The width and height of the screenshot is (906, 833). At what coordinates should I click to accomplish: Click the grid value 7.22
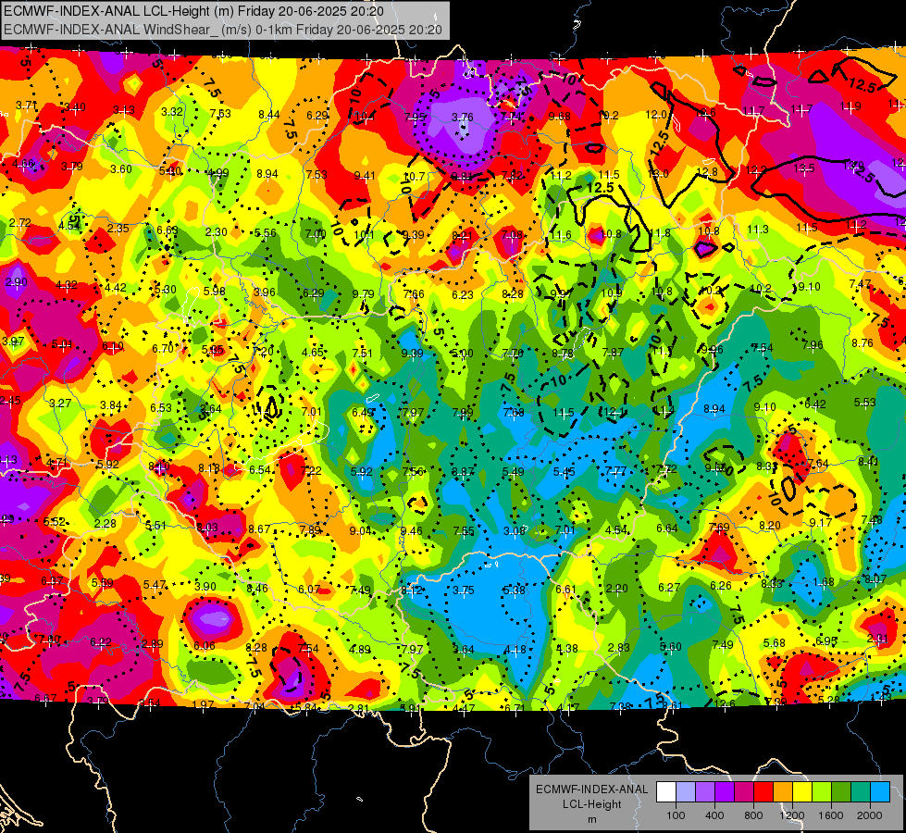[x=311, y=470]
